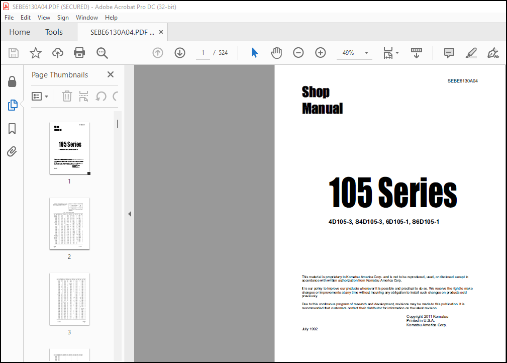Screen dimensions: 507x363
Task: Close the Page Thumbnails panel
Action: [x=110, y=75]
